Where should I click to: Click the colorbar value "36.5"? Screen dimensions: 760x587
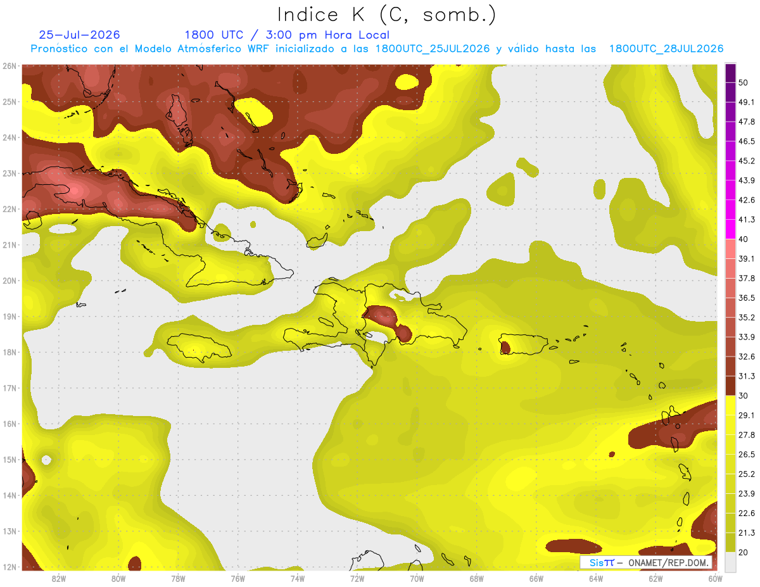tap(747, 298)
